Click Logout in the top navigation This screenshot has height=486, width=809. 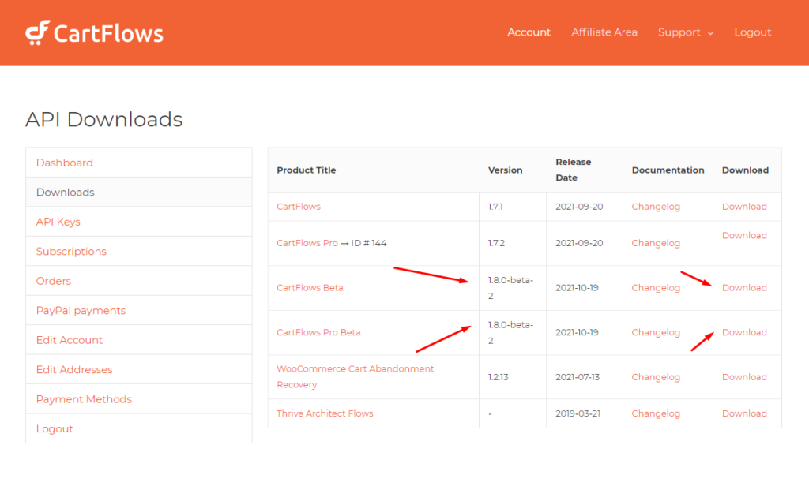point(752,32)
